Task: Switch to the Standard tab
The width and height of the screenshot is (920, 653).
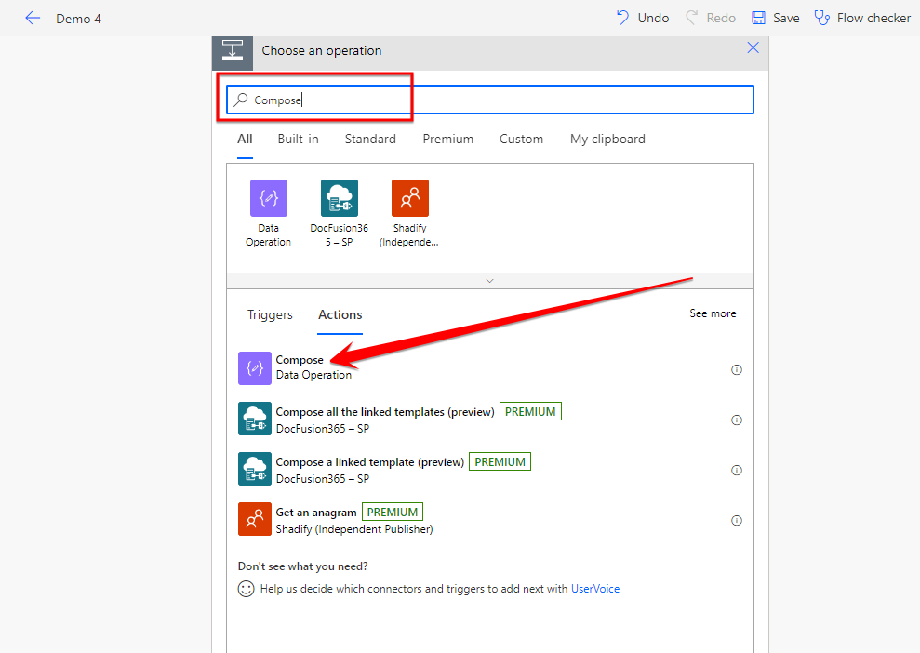Action: click(370, 139)
